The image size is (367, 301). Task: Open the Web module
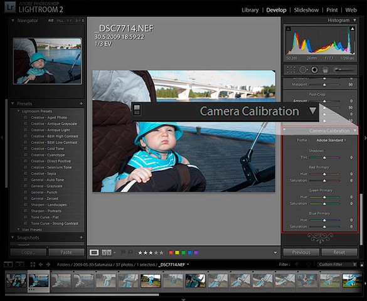351,10
